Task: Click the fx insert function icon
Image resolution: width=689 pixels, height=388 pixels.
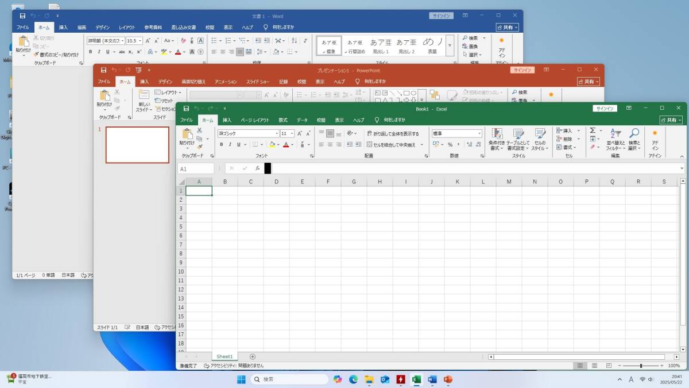Action: pyautogui.click(x=257, y=168)
